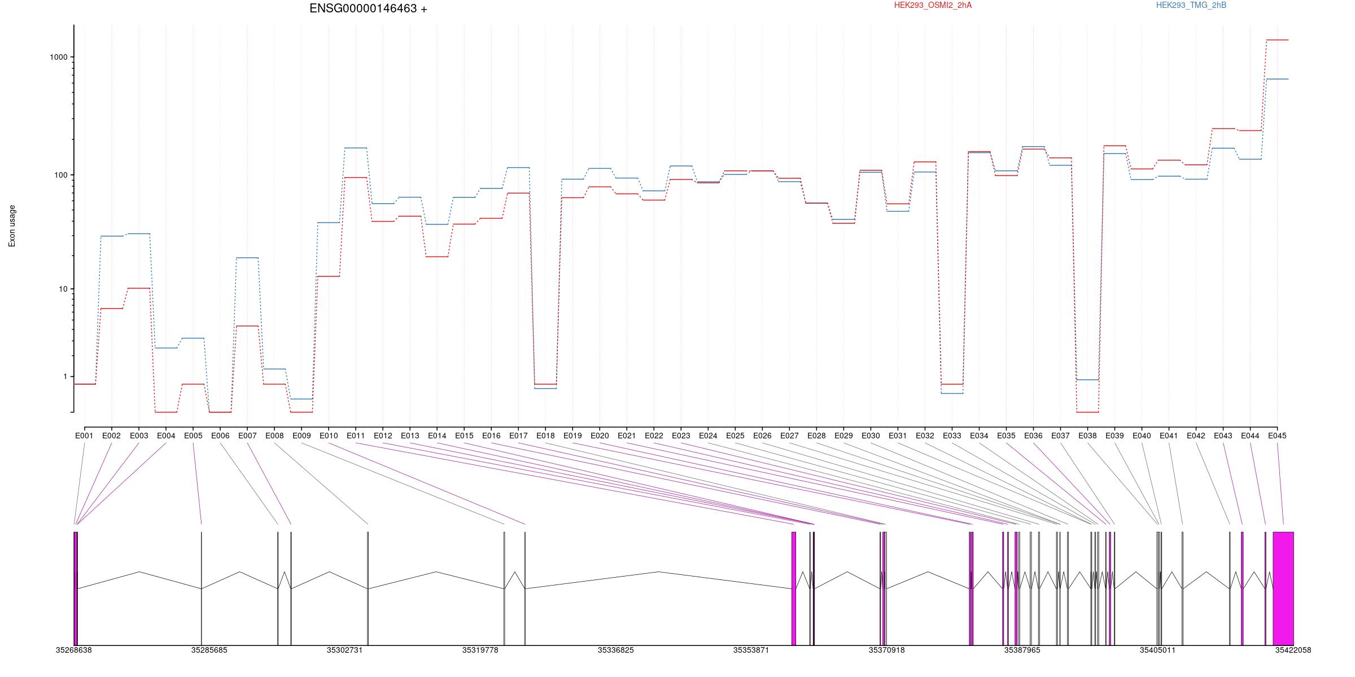Click exon label E038
This screenshot has height=677, width=1355.
point(1087,436)
